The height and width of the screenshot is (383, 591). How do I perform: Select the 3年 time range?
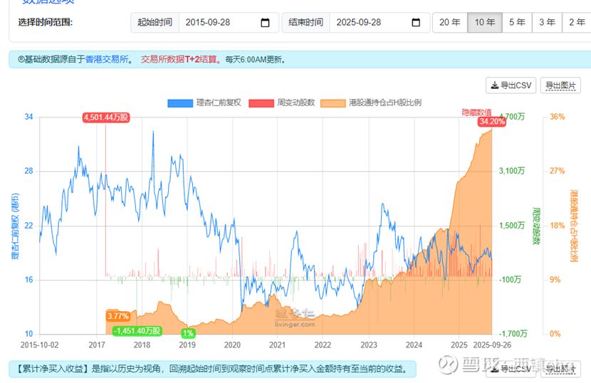coord(547,23)
